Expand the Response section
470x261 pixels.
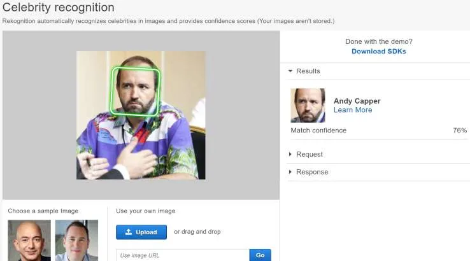click(290, 172)
